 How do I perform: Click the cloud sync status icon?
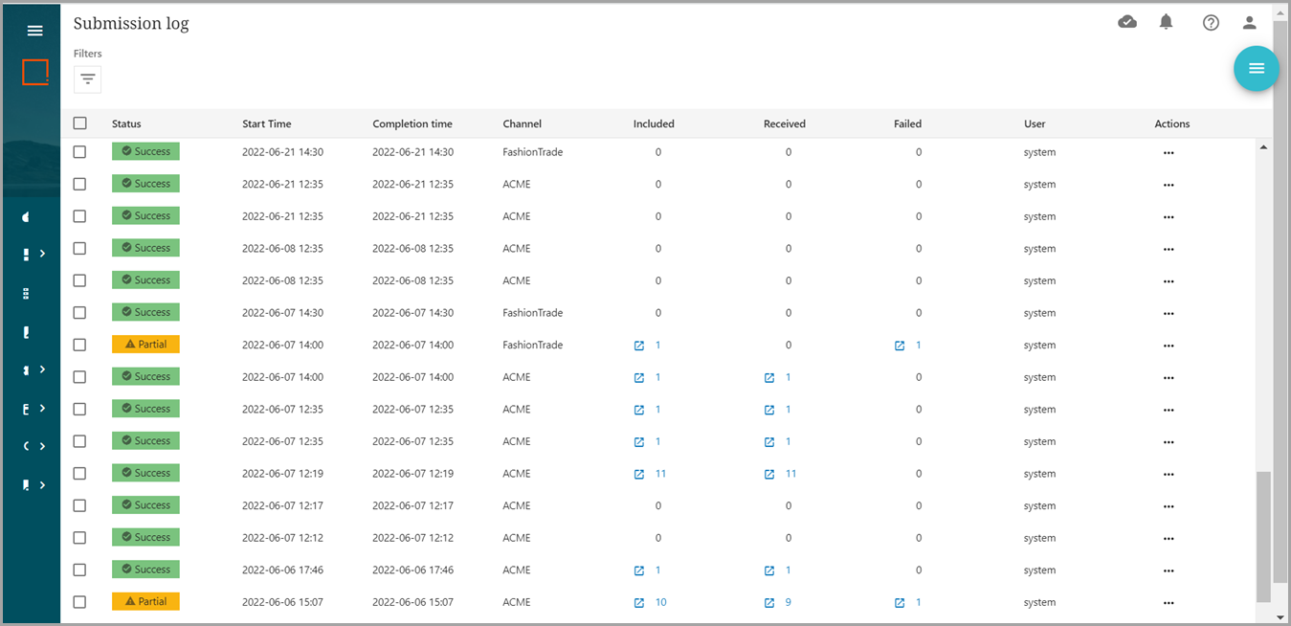(1127, 22)
